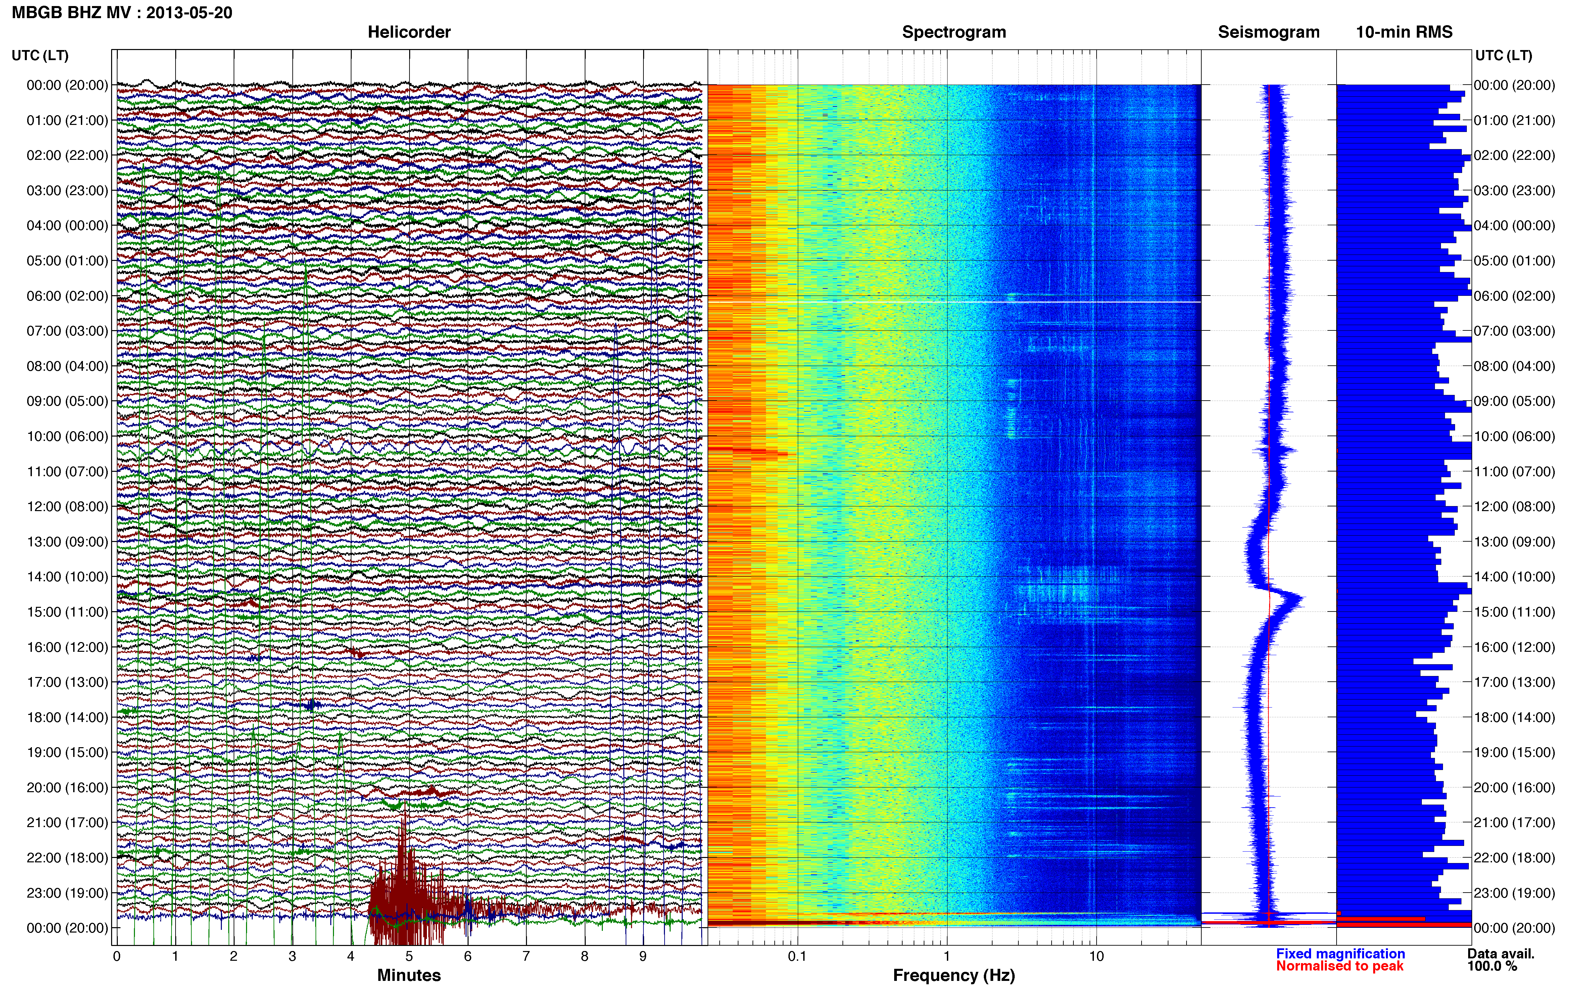The width and height of the screenshot is (1591, 995).
Task: Click the right 15:00 (11:00) time label
Action: click(x=1514, y=612)
